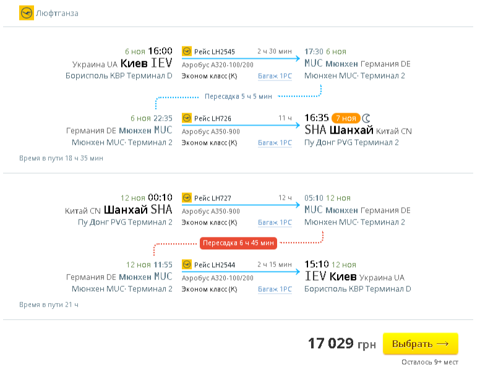Viewport: 480px width, 373px height.
Task: Open Багаж 1PC link for flight LH726
Action: tap(275, 142)
